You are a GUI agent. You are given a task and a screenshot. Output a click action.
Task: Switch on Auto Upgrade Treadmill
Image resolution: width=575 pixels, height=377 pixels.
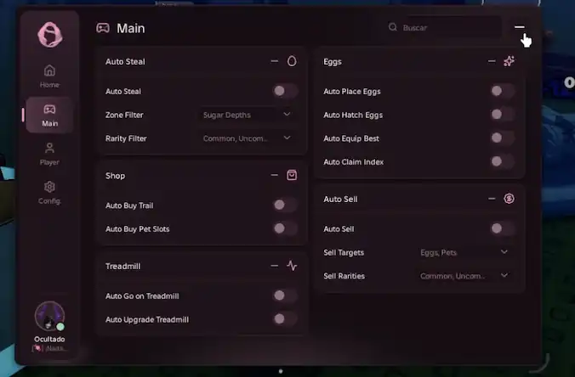pos(285,319)
